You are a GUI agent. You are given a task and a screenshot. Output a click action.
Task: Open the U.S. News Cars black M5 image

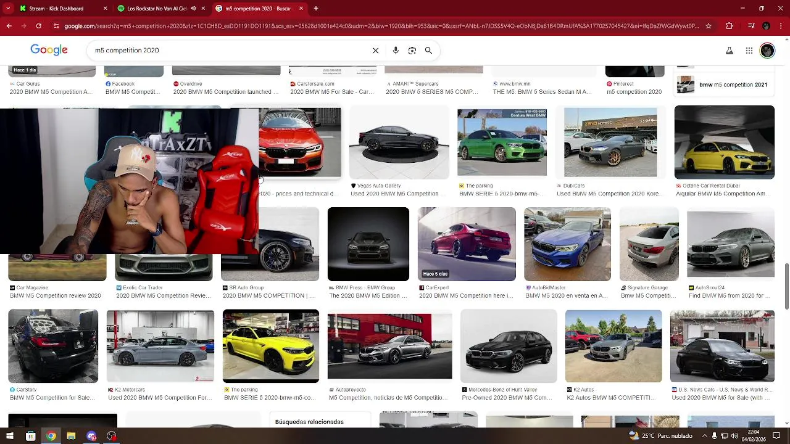pyautogui.click(x=722, y=346)
